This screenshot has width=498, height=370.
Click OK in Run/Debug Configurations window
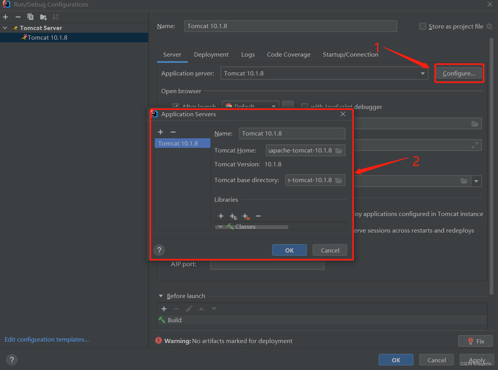coord(396,360)
